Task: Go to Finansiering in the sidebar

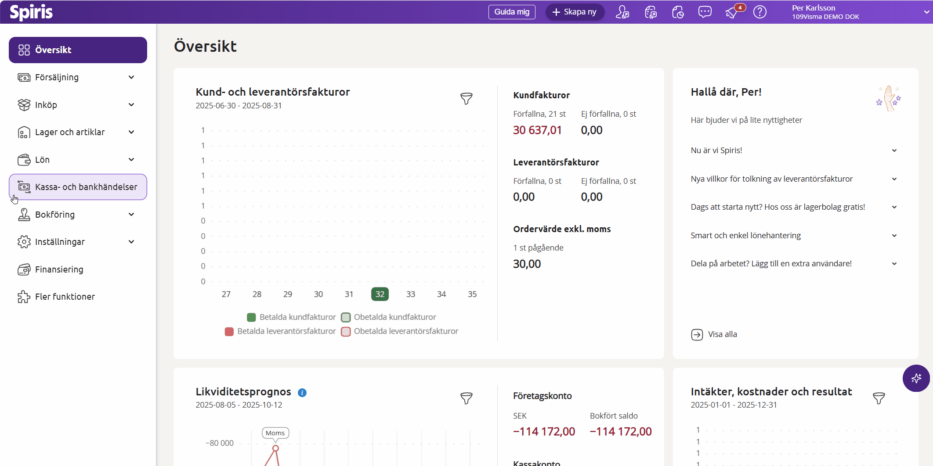Action: tap(59, 269)
